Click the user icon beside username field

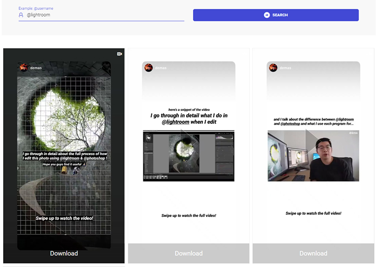21,15
